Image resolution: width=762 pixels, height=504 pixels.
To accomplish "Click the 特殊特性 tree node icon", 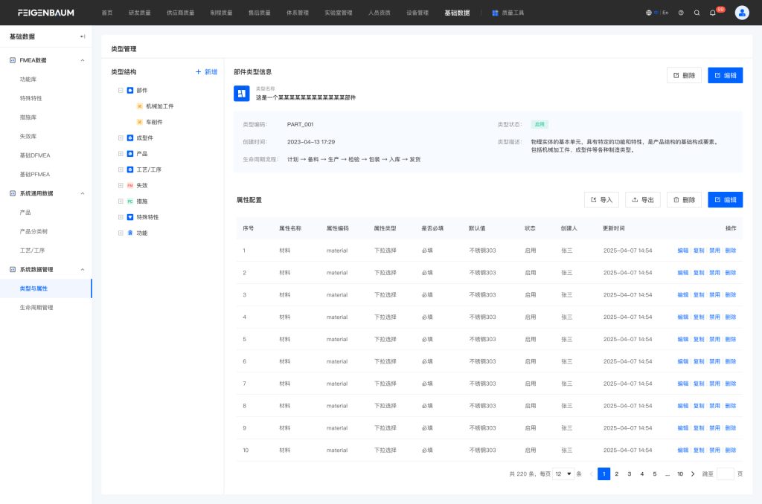I will click(x=130, y=218).
